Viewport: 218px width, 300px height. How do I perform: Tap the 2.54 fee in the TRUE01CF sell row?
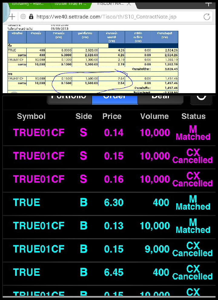[121, 78]
